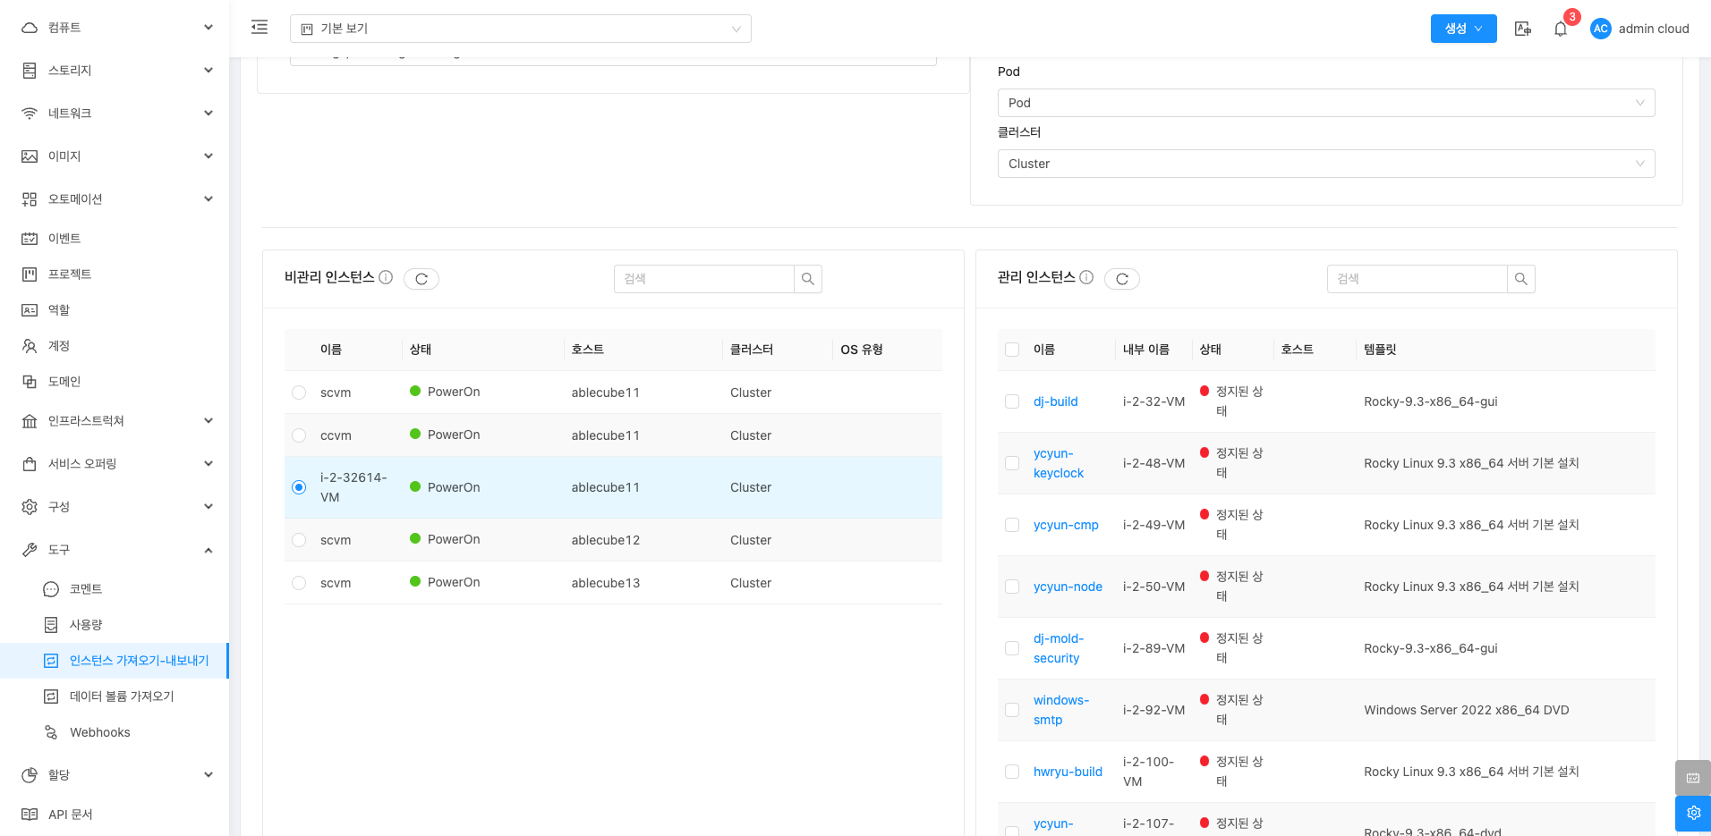
Task: Refresh the managed instances list
Action: point(1121,279)
